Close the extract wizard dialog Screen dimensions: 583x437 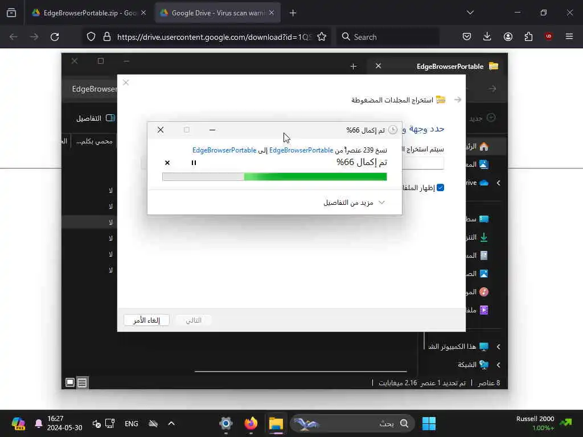126,83
